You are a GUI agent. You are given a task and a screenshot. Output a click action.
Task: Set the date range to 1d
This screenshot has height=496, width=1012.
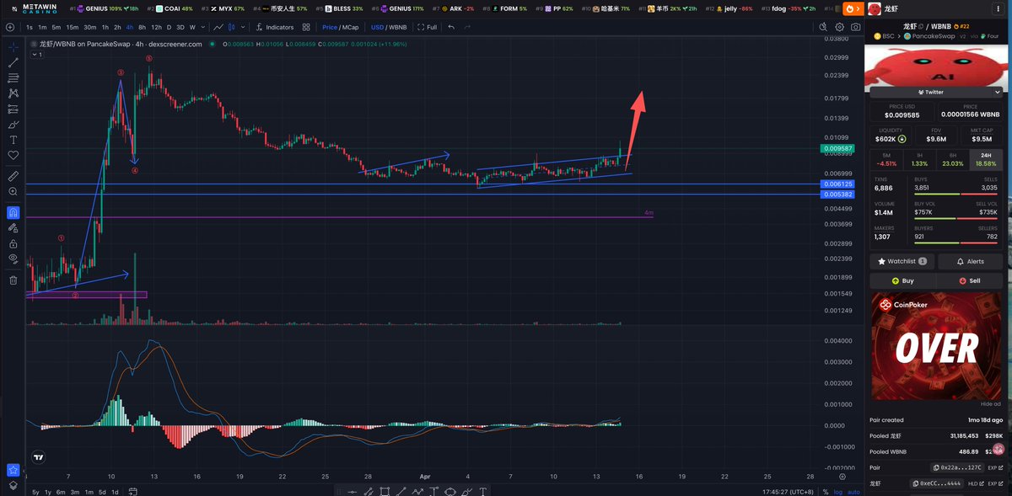point(114,492)
